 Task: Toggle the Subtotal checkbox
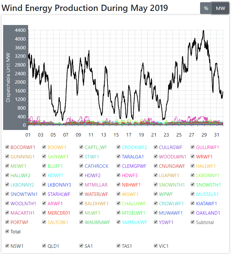click(193, 222)
